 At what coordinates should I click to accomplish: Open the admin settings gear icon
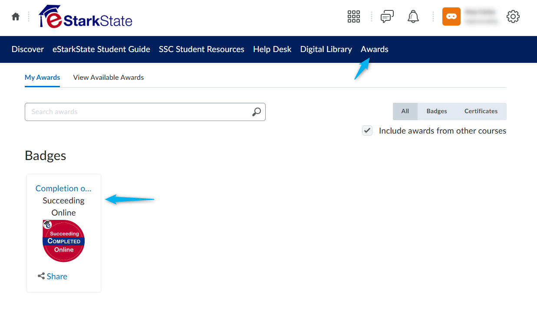(513, 16)
